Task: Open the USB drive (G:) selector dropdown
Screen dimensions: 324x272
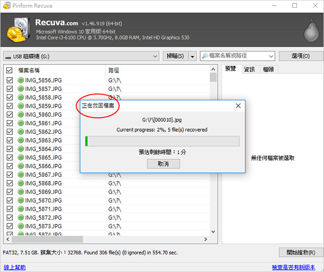Action: coord(81,56)
